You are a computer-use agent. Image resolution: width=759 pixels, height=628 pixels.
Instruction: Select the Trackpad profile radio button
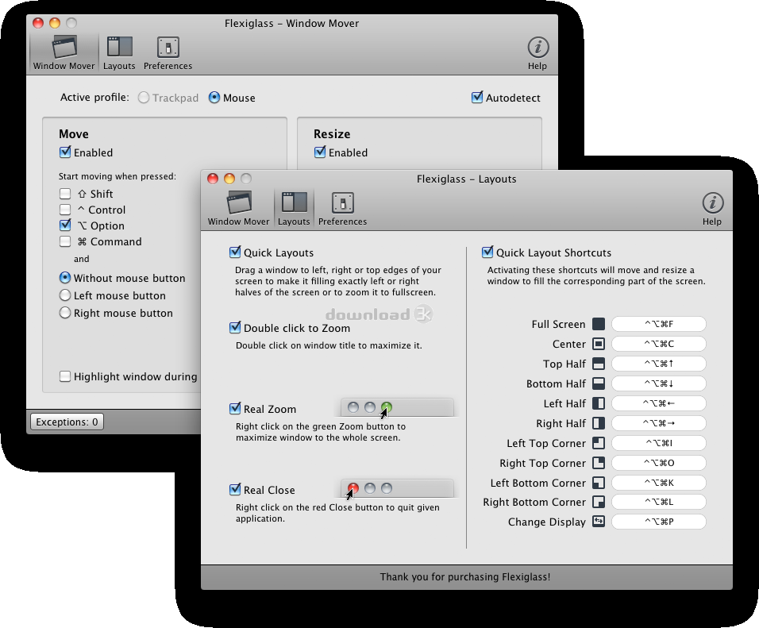pos(143,98)
